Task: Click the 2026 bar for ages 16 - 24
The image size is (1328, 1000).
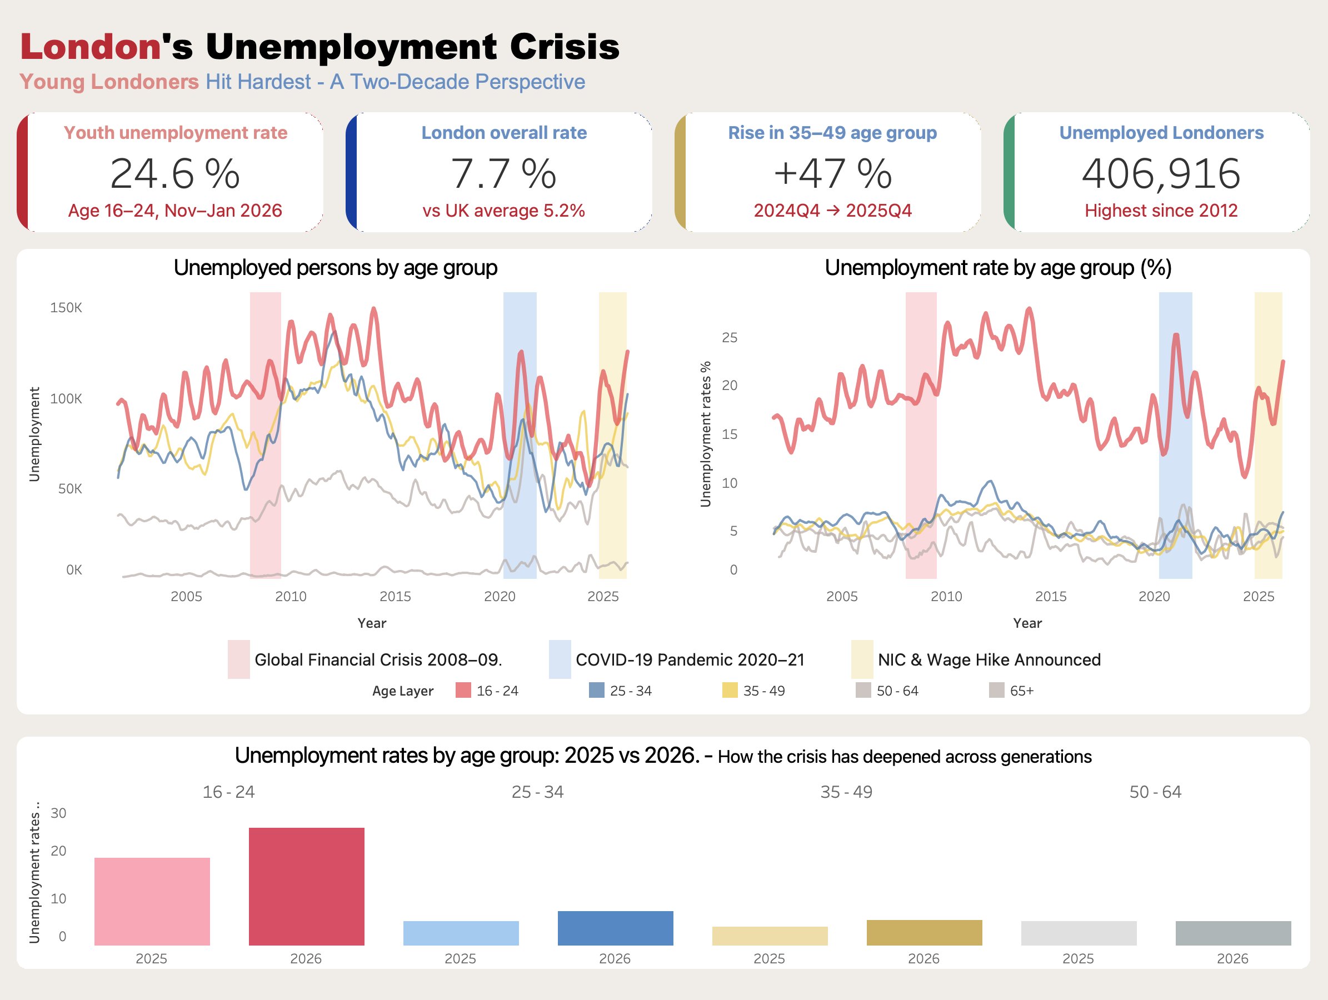Action: 306,886
